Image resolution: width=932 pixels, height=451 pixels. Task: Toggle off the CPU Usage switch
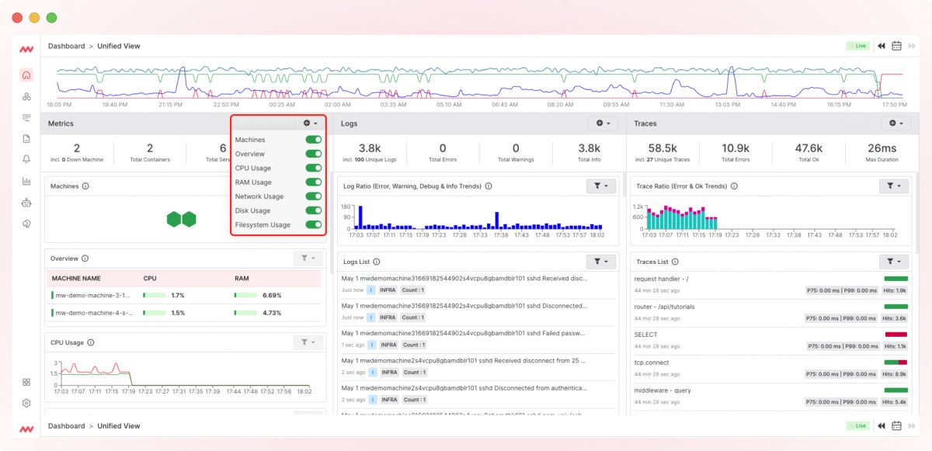[x=314, y=168]
